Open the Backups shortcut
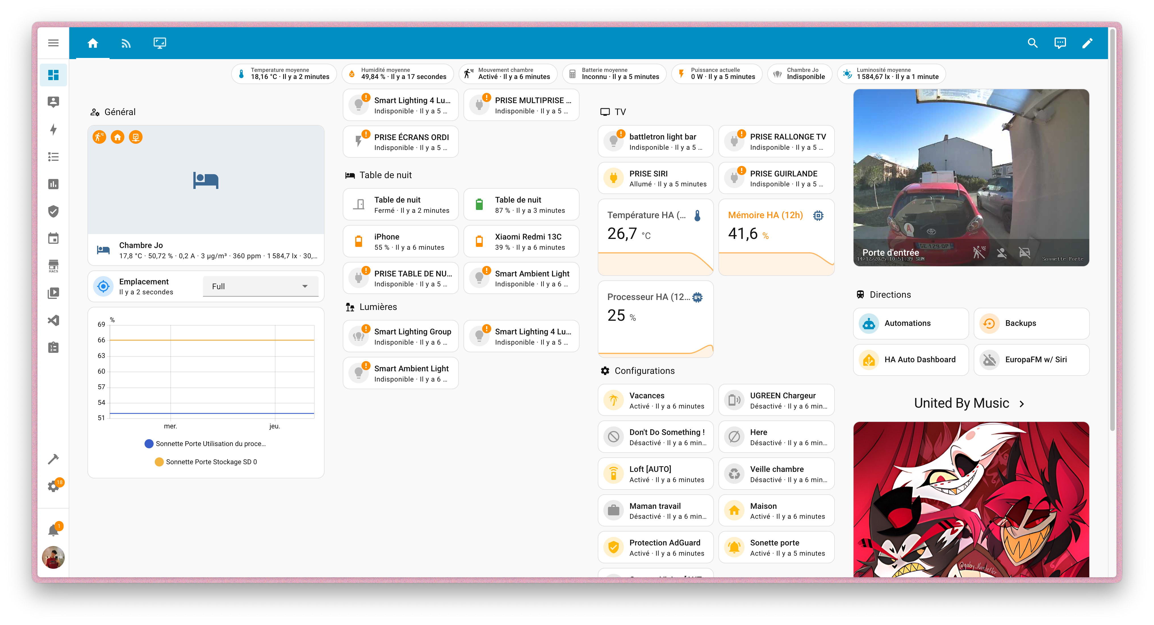Screen dimensions: 1154x625 (x=1031, y=323)
